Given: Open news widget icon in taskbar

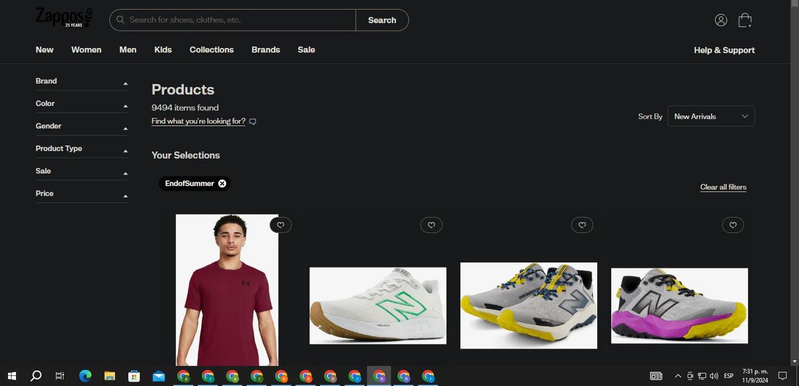Looking at the screenshot, I should click(x=656, y=376).
